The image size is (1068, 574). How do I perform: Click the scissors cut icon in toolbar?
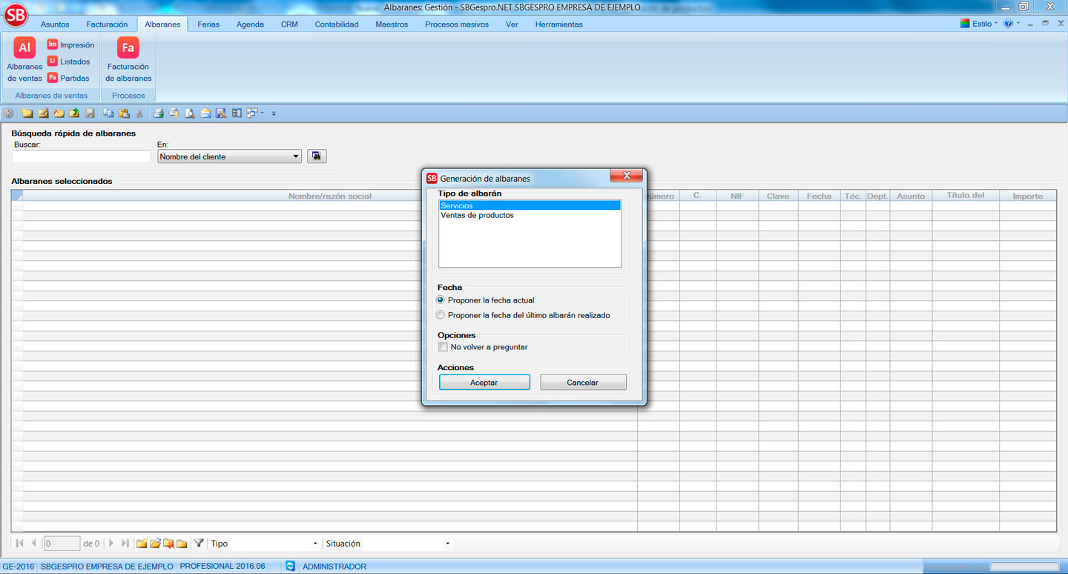139,113
